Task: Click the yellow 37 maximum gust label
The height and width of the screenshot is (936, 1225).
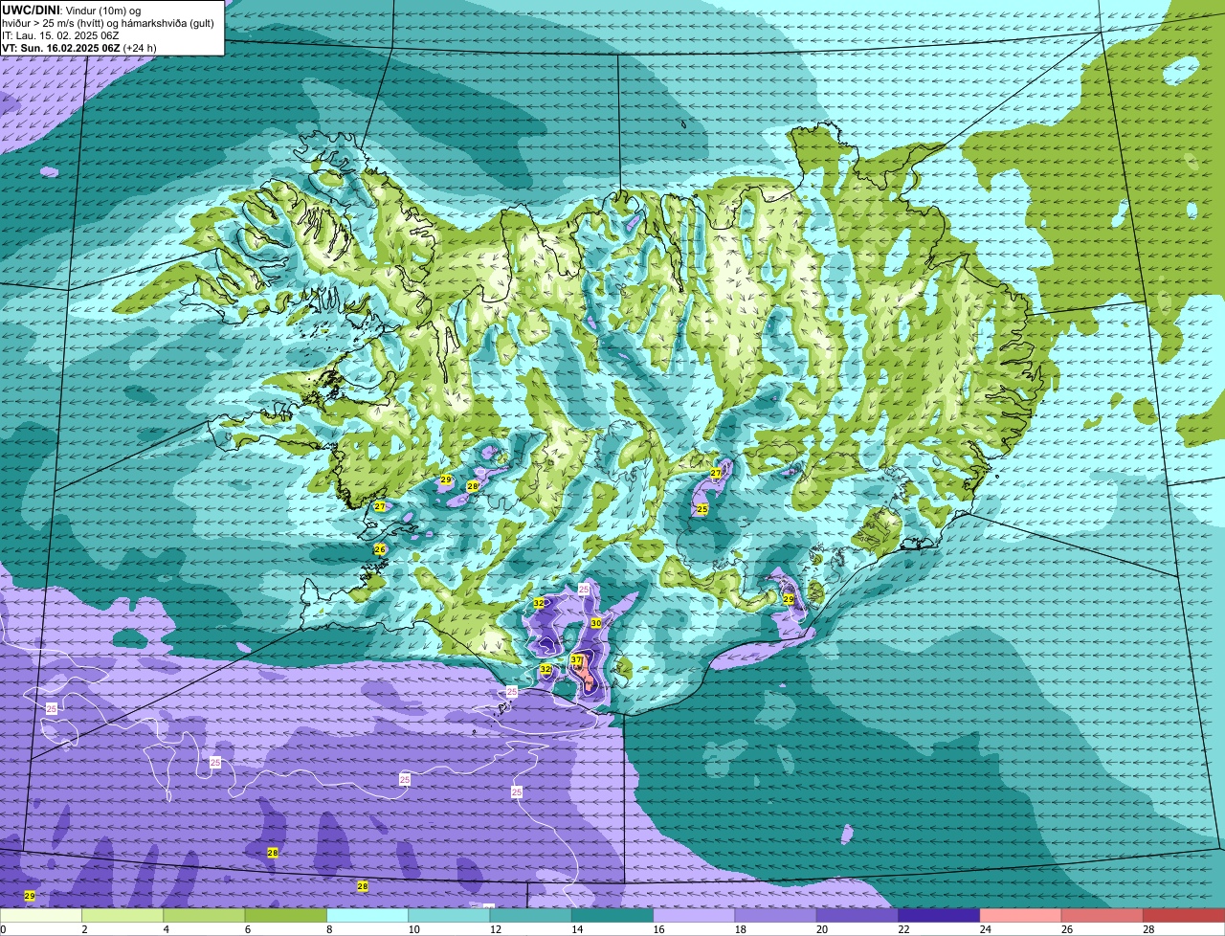Action: pyautogui.click(x=576, y=660)
